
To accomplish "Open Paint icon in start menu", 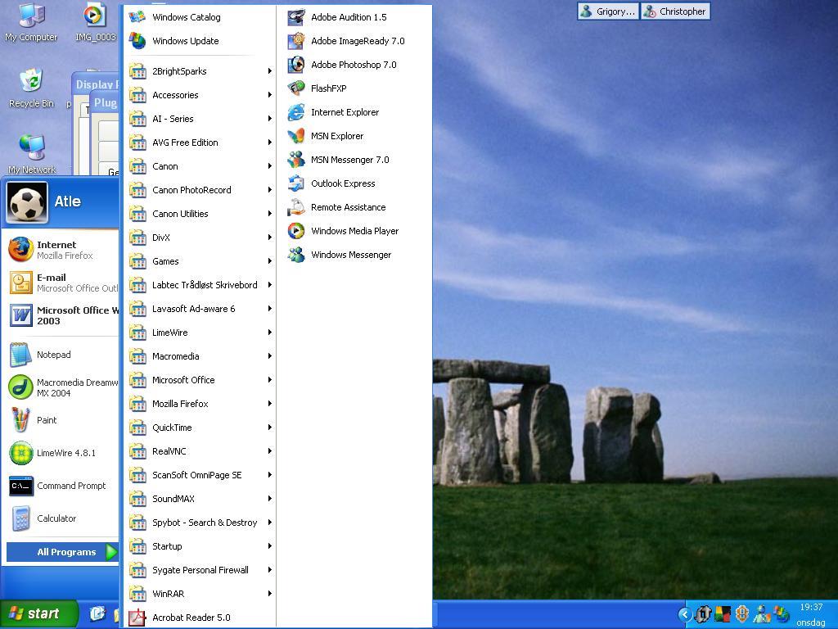I will [20, 420].
